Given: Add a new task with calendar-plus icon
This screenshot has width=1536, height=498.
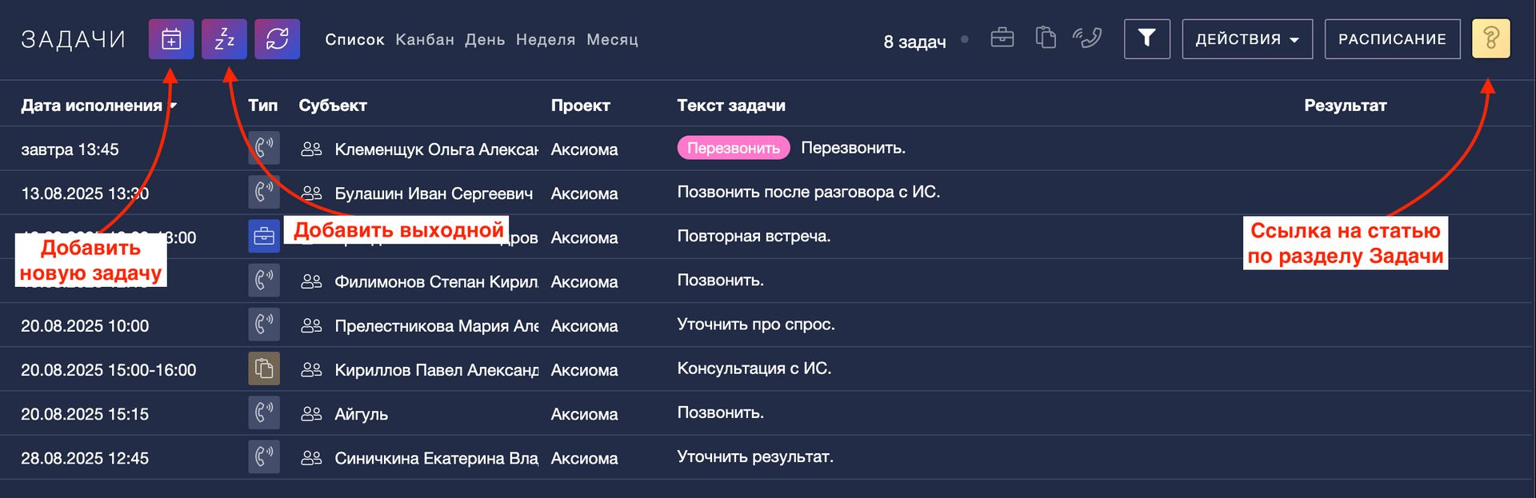Looking at the screenshot, I should (x=171, y=39).
